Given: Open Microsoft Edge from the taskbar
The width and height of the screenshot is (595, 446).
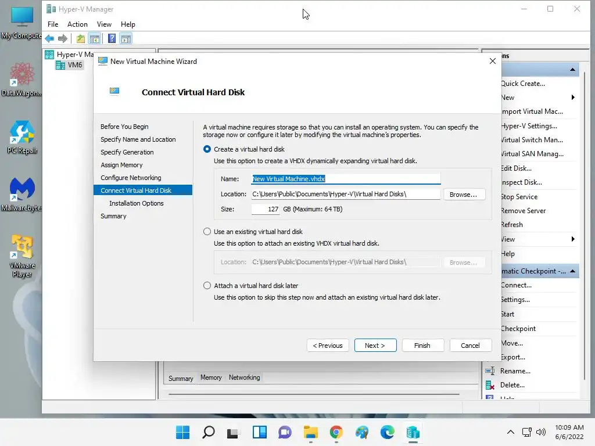Looking at the screenshot, I should click(388, 432).
